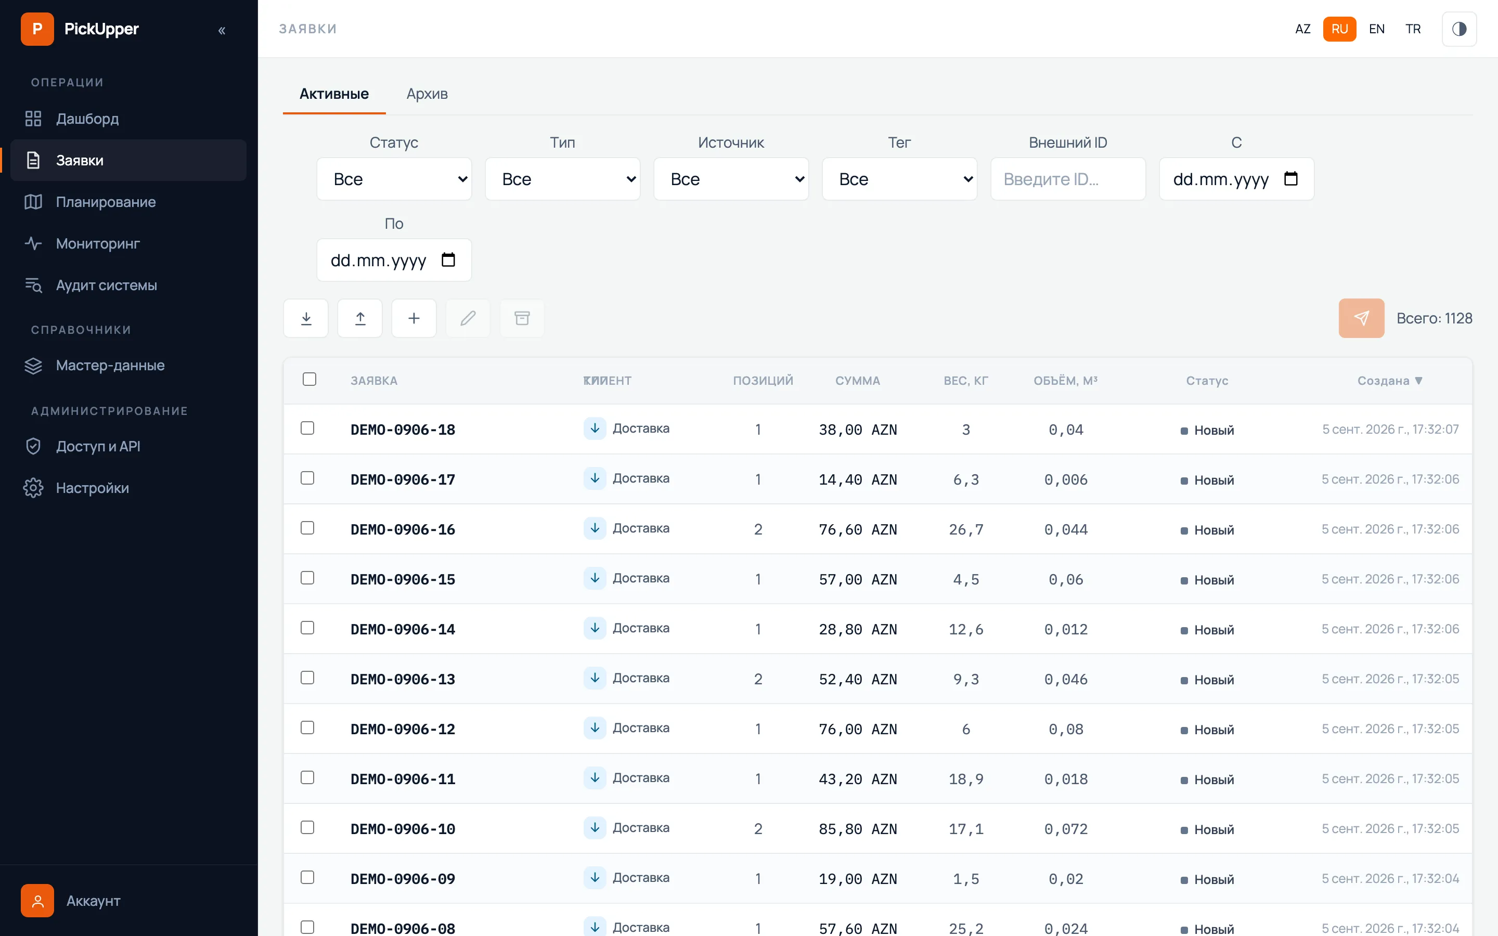
Task: Open Мастер-данные section
Action: point(129,365)
